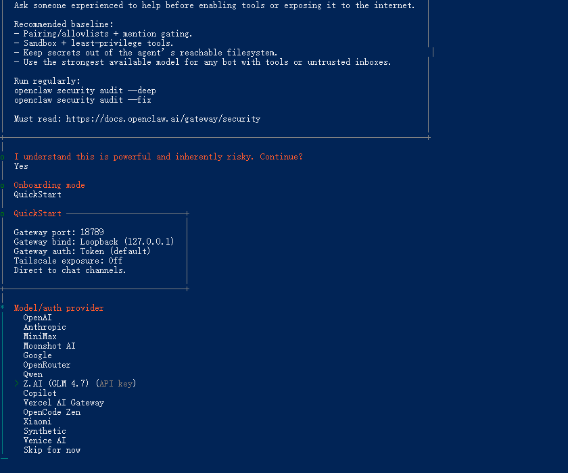Screen dimensions: 568x473
Task: Pick Moonshot AI provider
Action: click(x=49, y=346)
